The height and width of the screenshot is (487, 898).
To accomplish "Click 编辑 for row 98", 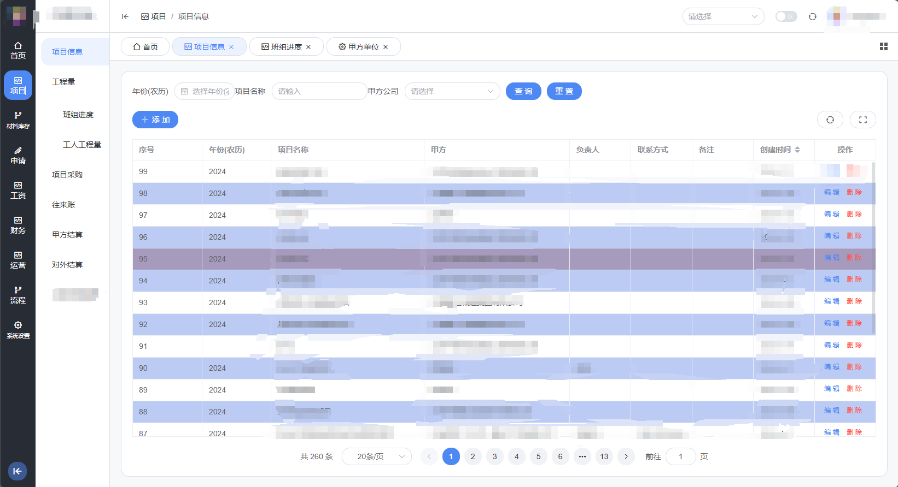I will pos(832,192).
